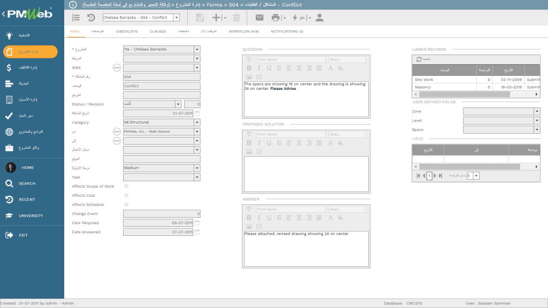Screen dimensions: 548x308
Task: Click the printer icon in toolbar
Action: 276,18
